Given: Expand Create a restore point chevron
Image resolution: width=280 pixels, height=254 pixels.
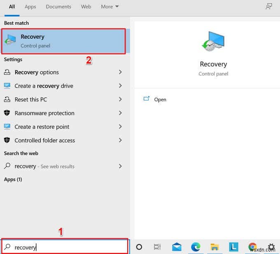Looking at the screenshot, I should click(120, 126).
